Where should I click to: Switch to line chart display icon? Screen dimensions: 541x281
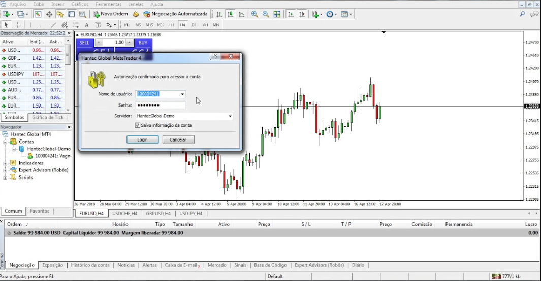[x=241, y=14]
